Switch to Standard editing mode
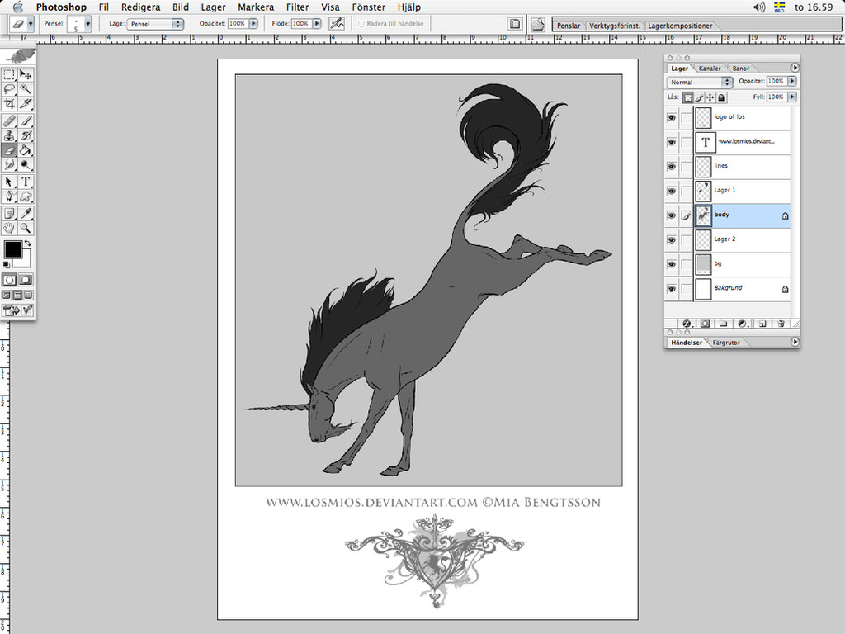Image resolution: width=845 pixels, height=634 pixels. [x=9, y=280]
